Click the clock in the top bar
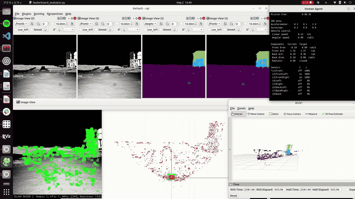Viewport: 355px width, 199px height. click(x=184, y=3)
